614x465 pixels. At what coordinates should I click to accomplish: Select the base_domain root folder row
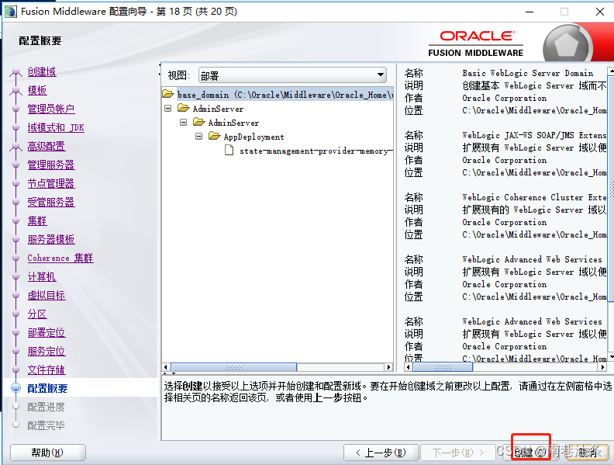click(x=278, y=95)
